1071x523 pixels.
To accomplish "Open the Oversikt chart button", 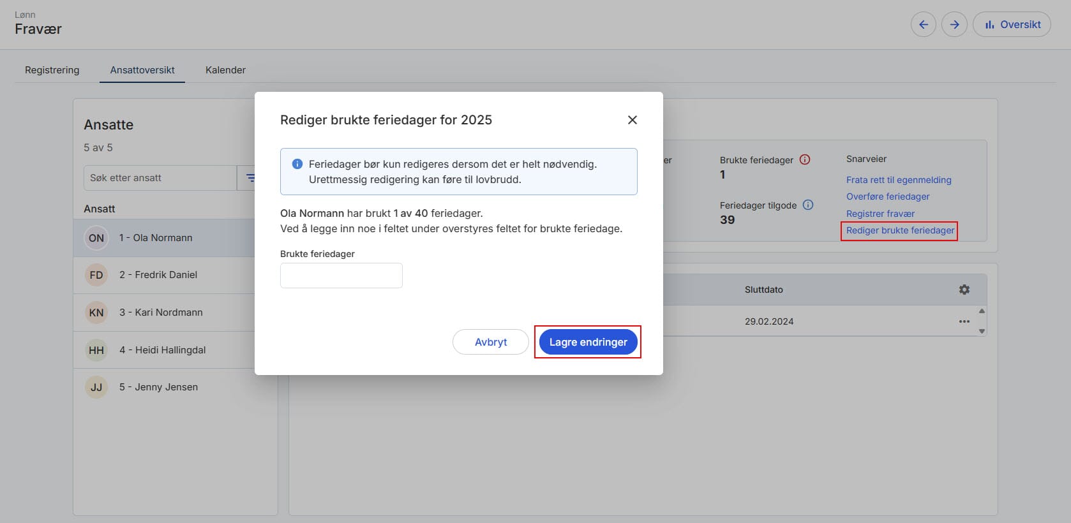I will pos(1012,25).
